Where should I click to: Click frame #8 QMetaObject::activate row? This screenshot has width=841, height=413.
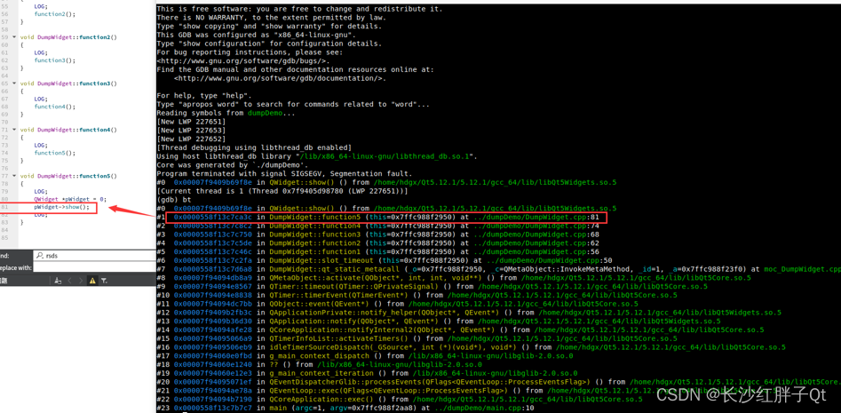click(x=454, y=278)
